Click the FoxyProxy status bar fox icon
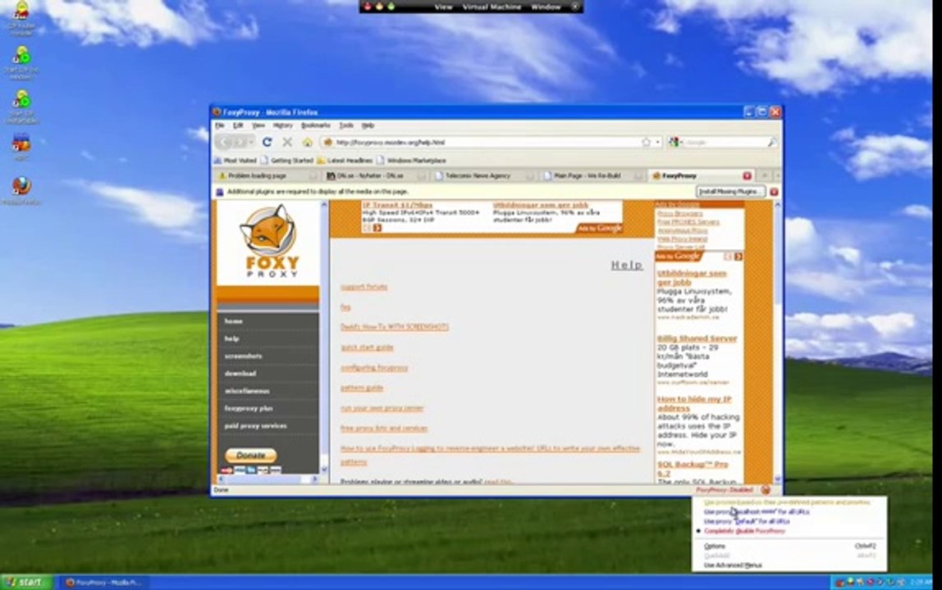This screenshot has height=590, width=942. pos(766,490)
